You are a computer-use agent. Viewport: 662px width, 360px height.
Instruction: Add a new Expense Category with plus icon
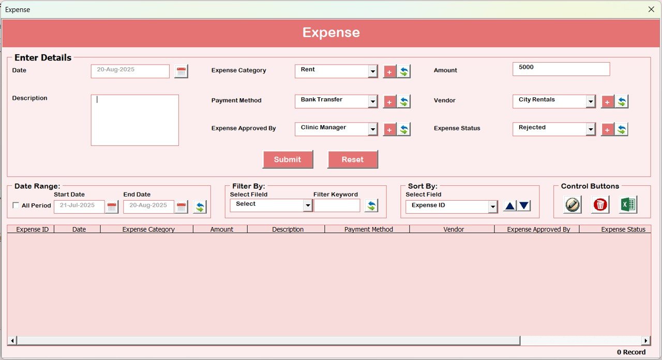click(389, 72)
